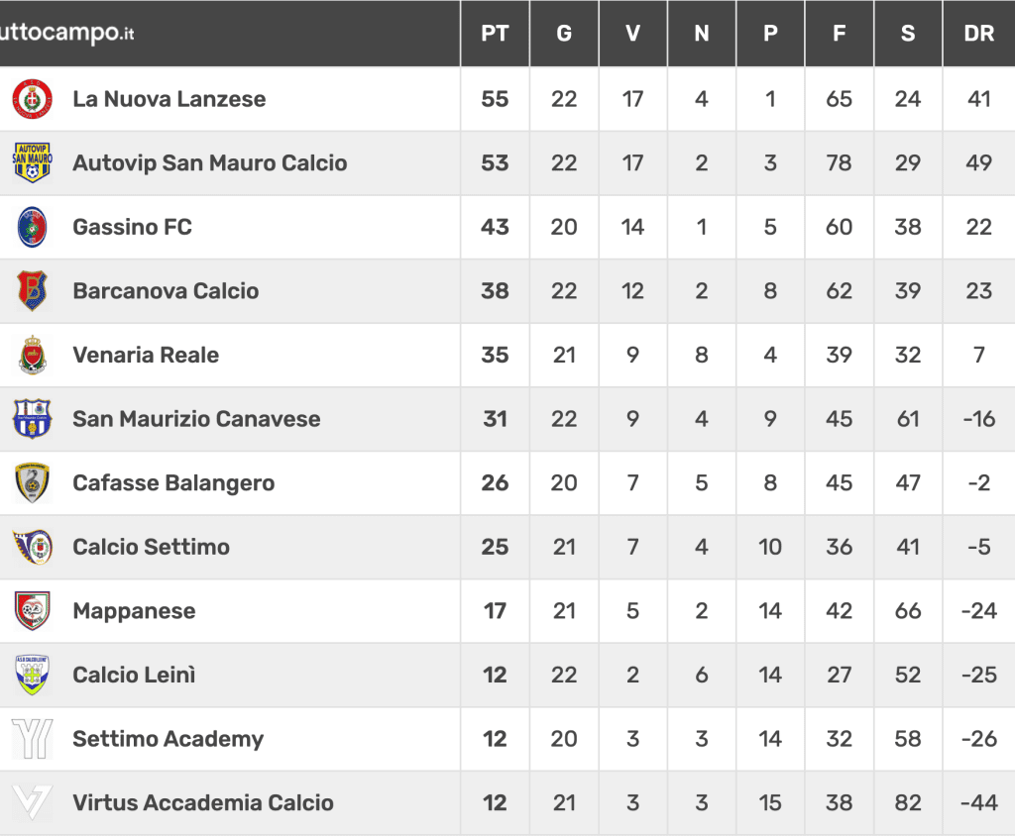Open the Autovip San Mauro crest
Image resolution: width=1015 pixels, height=837 pixels.
click(x=33, y=163)
